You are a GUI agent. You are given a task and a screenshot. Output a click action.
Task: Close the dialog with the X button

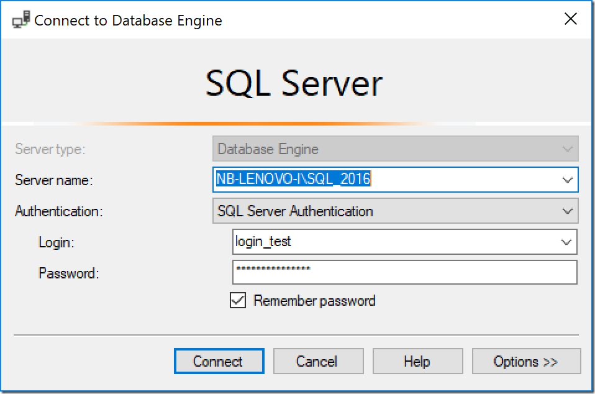tap(570, 19)
